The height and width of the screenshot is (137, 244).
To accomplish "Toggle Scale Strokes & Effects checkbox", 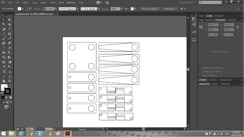I will [200, 72].
